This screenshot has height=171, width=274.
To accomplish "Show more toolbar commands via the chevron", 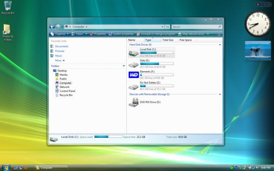I will (208, 34).
